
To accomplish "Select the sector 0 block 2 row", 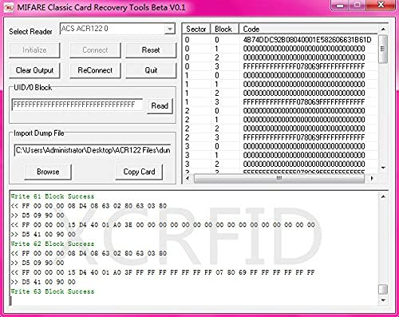I will click(x=280, y=57).
